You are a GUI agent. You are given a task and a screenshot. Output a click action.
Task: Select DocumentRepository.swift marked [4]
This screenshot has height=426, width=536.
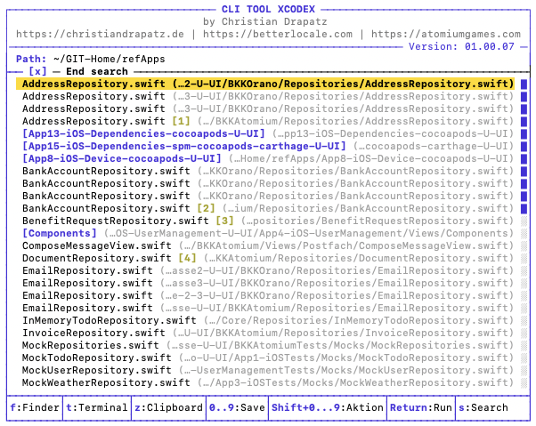point(268,258)
